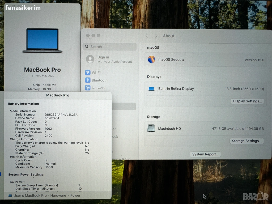
Task: Open Wi-Fi settings in the sidebar
Action: [x=96, y=73]
